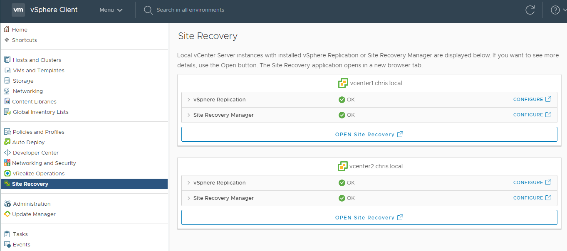This screenshot has width=567, height=251.
Task: Click Site Recovery Manager OK status under vcenter2
Action: click(x=347, y=198)
